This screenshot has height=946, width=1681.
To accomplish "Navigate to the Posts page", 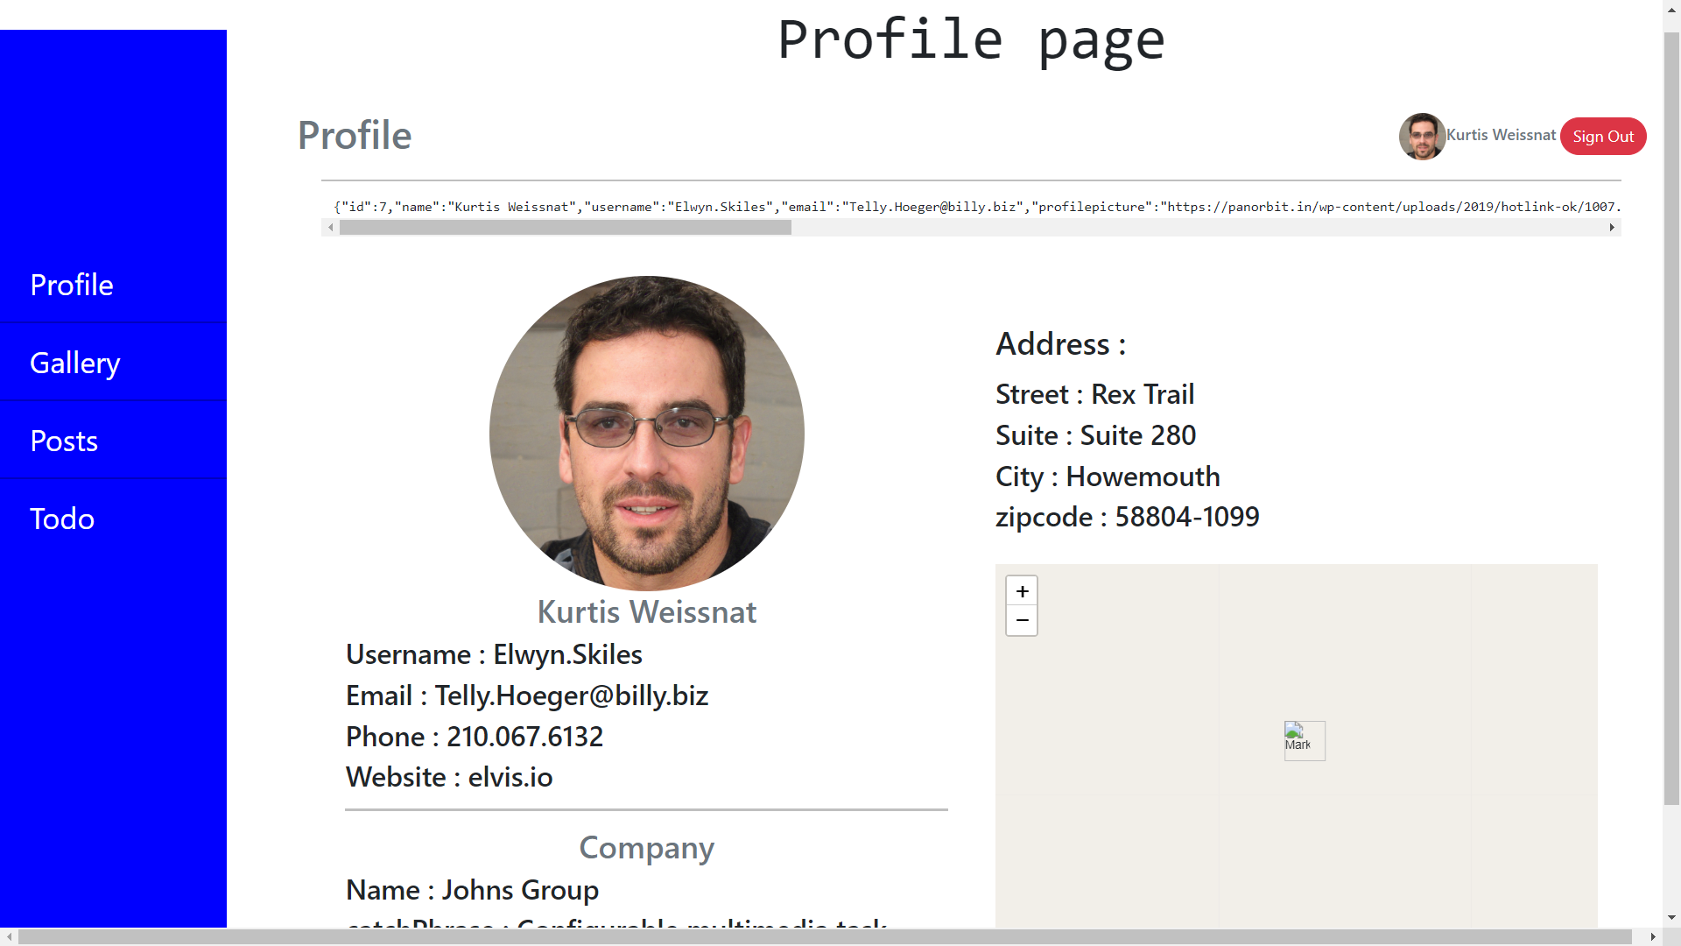I will [64, 441].
